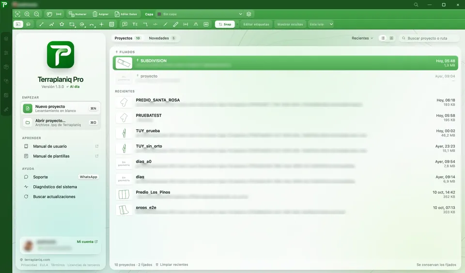
Task: Switch to list view
Action: click(x=383, y=38)
